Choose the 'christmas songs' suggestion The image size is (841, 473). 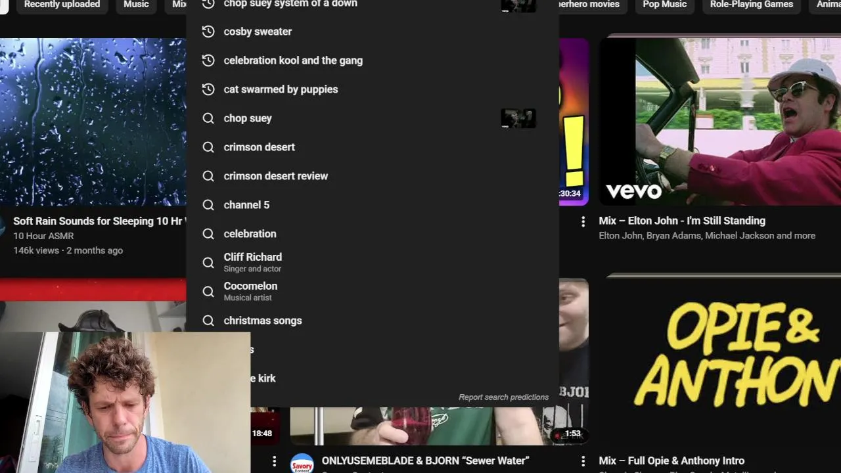tap(373, 321)
